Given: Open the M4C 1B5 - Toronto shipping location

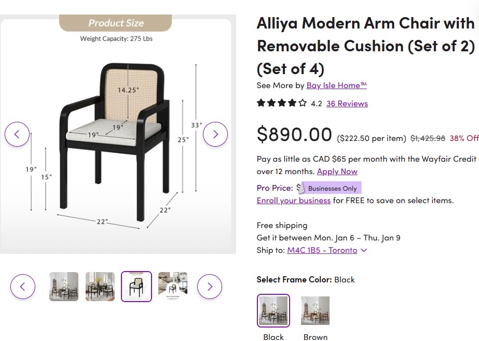Looking at the screenshot, I should coord(322,250).
